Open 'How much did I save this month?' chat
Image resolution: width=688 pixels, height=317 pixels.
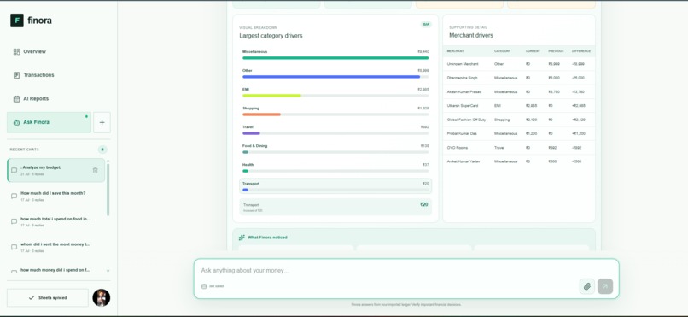(56, 196)
